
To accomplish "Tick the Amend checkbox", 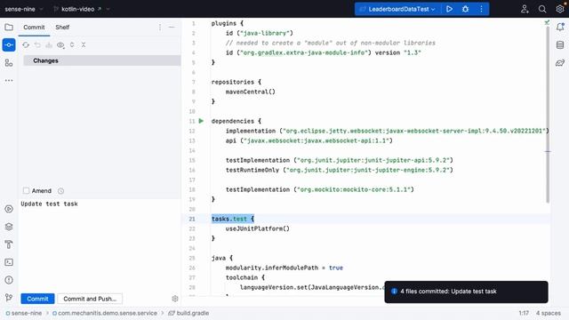I will (x=26, y=190).
